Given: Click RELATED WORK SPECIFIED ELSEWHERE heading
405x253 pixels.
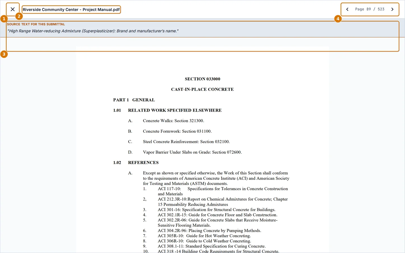Looking at the screenshot, I should 175,110.
